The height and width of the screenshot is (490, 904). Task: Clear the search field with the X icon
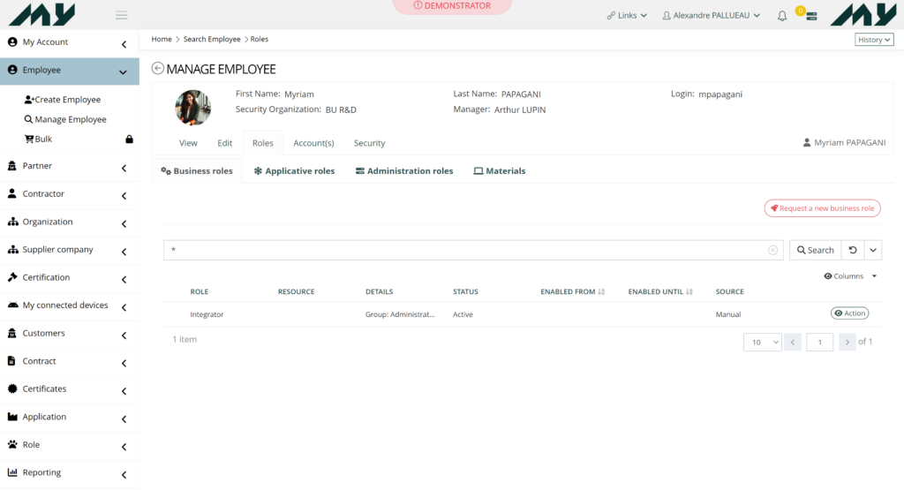point(772,251)
